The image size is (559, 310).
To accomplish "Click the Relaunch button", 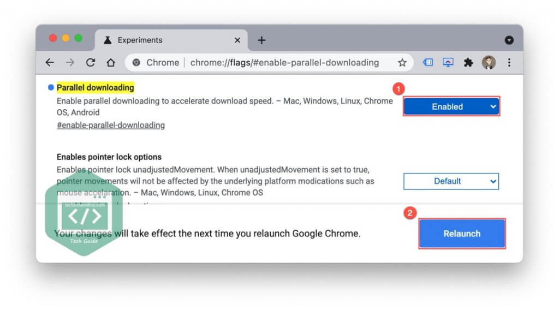I will click(x=462, y=234).
